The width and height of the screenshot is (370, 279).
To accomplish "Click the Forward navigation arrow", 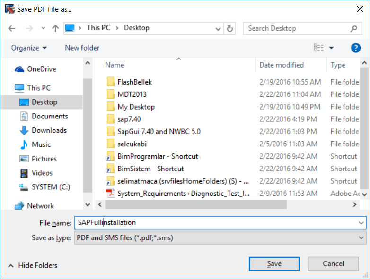I will (x=29, y=28).
